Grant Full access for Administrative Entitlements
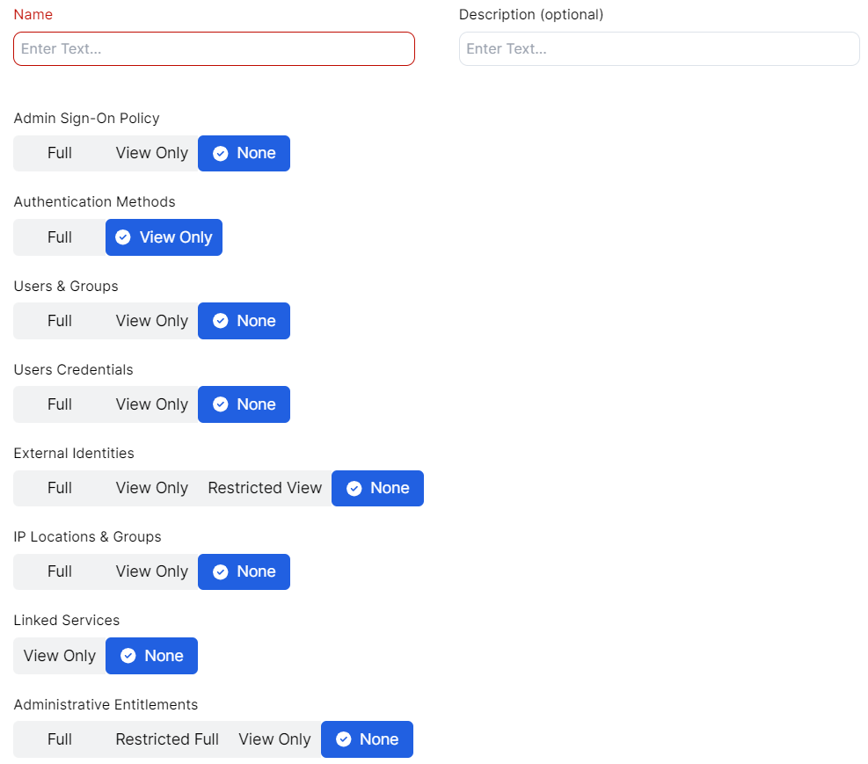This screenshot has width=868, height=764. point(60,739)
